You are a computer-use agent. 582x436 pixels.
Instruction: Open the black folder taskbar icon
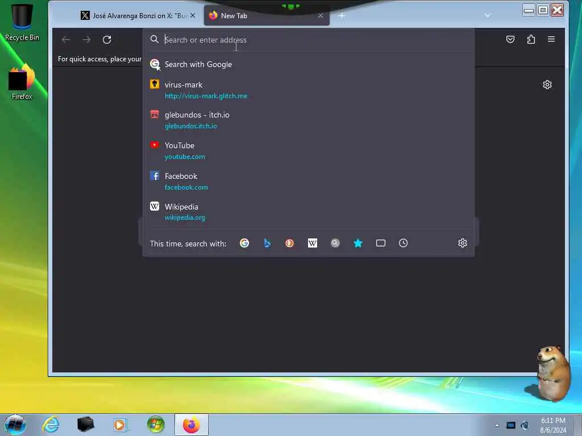(x=85, y=425)
